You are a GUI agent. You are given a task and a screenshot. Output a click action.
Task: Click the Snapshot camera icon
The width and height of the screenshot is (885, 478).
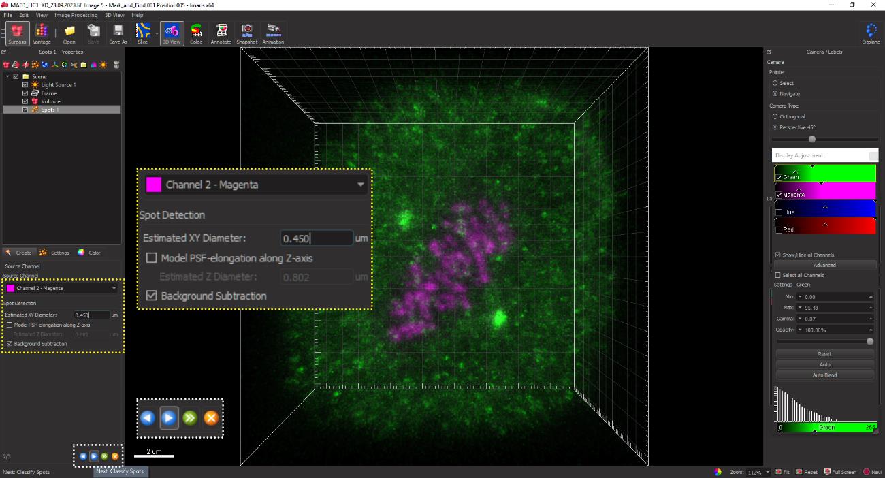pos(246,33)
